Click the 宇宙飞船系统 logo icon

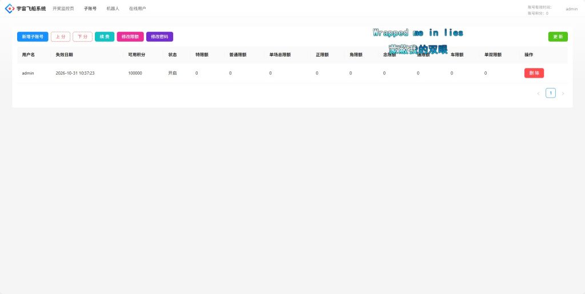[9, 8]
